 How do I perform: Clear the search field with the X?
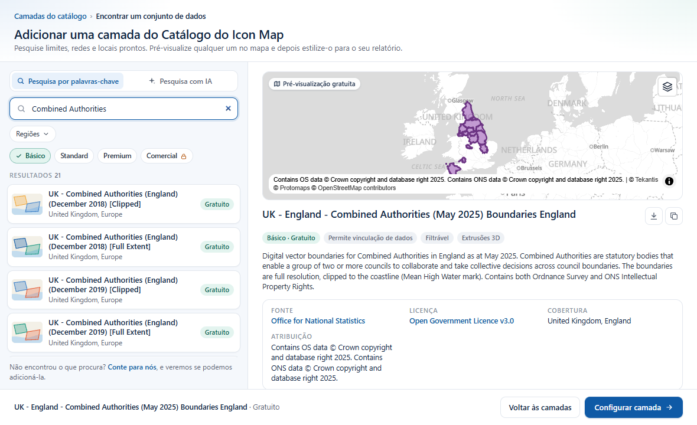(x=228, y=109)
